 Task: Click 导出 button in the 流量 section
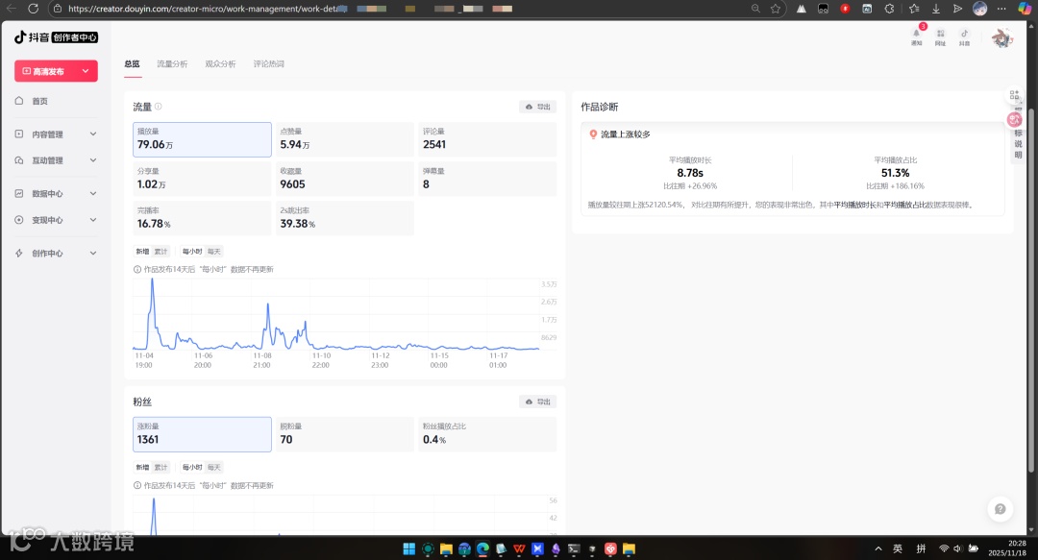click(x=537, y=107)
